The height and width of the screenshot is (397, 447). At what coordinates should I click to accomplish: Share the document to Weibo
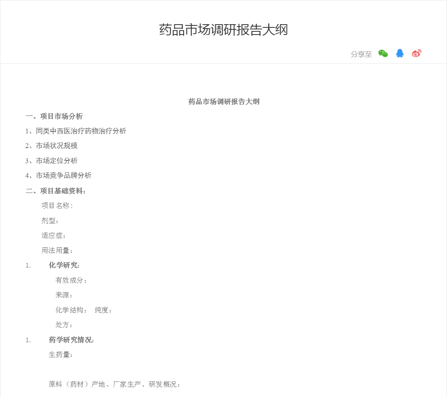coord(416,53)
